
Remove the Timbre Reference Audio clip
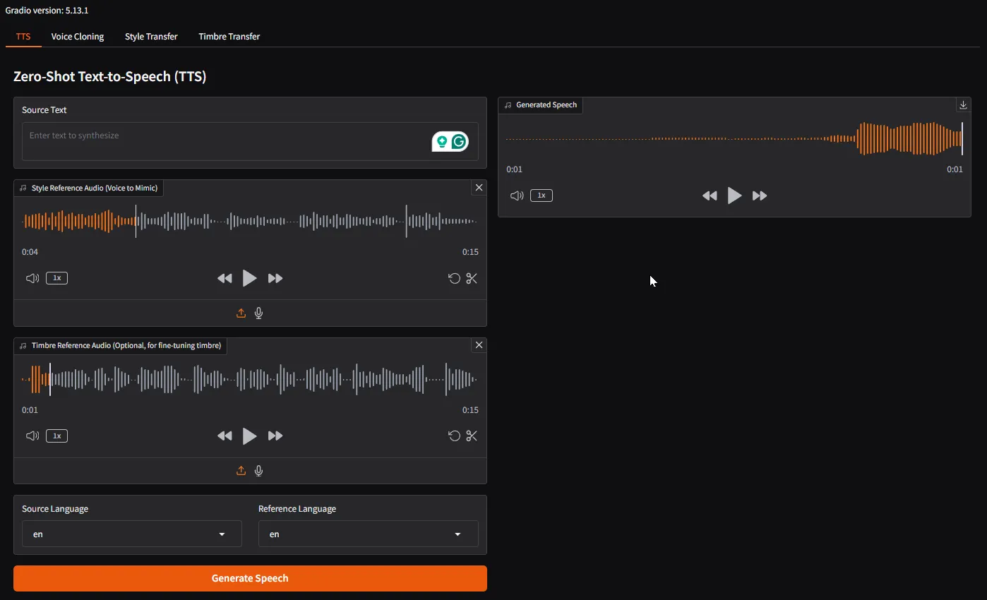pyautogui.click(x=479, y=345)
